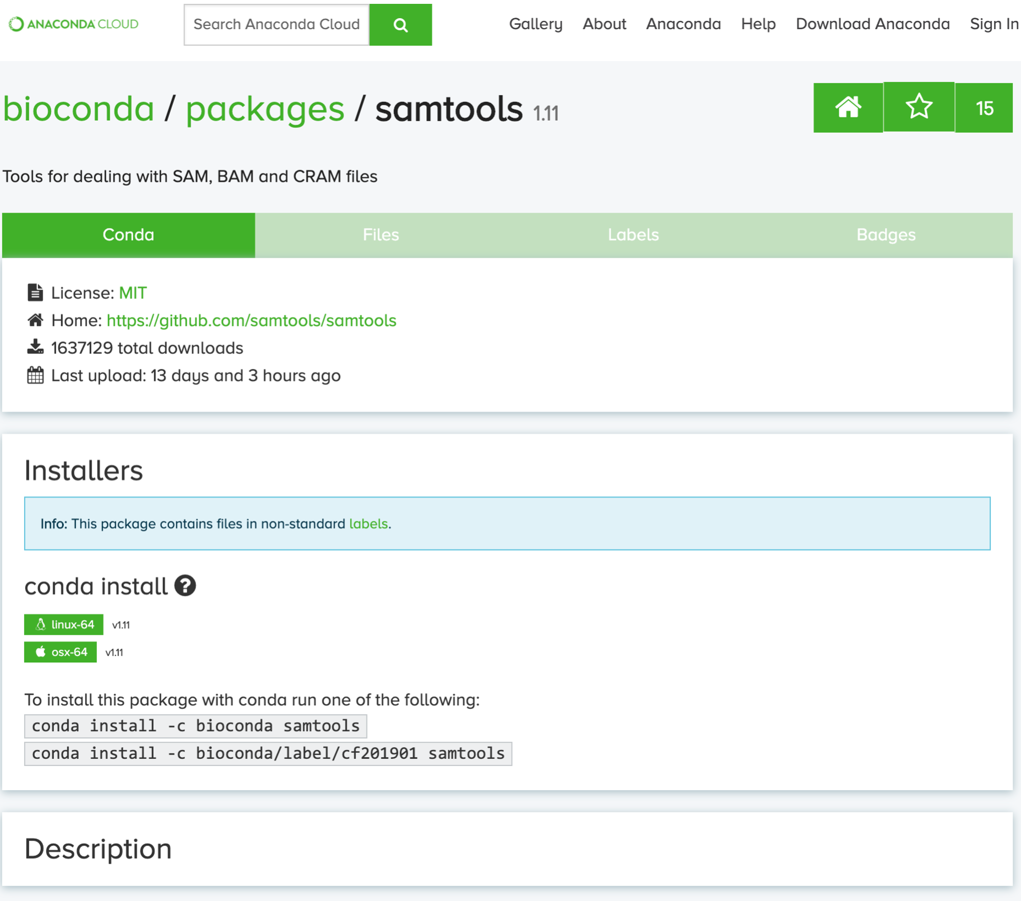Screen dimensions: 1021x901
Task: Click the home icon button
Action: tap(848, 107)
